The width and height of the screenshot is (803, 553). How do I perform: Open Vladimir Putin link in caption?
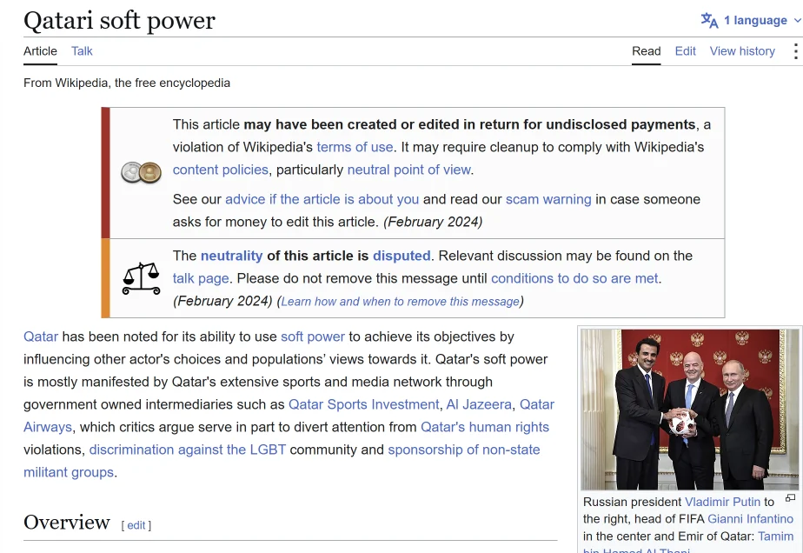coord(722,502)
